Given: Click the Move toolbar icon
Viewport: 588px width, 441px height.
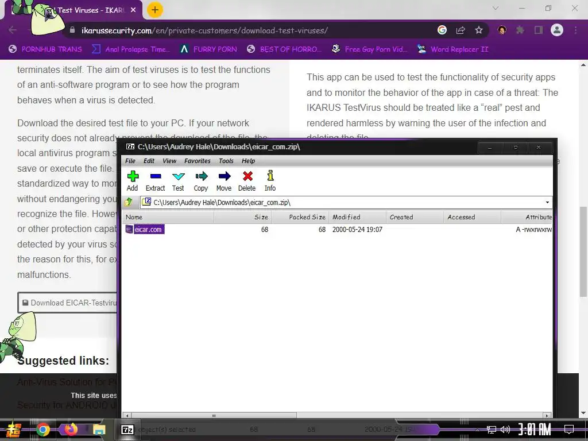Looking at the screenshot, I should point(224,181).
